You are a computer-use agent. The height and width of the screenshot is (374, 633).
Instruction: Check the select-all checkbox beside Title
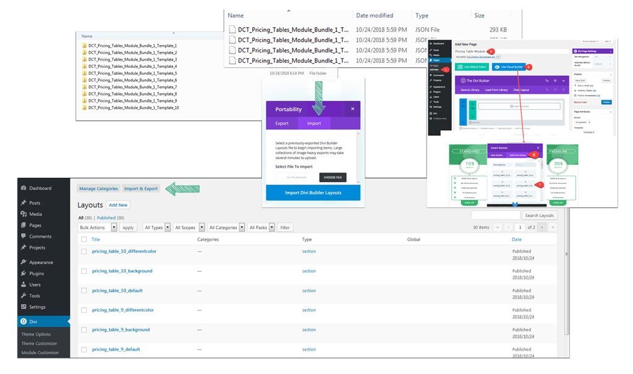(84, 239)
